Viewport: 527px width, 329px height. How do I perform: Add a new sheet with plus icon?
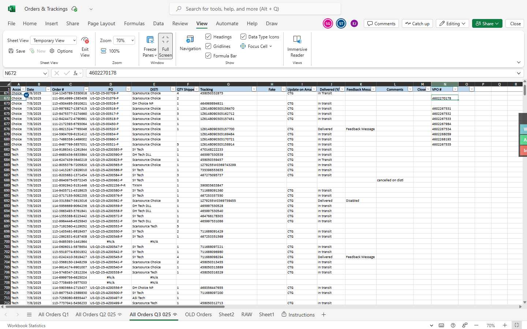click(x=324, y=314)
